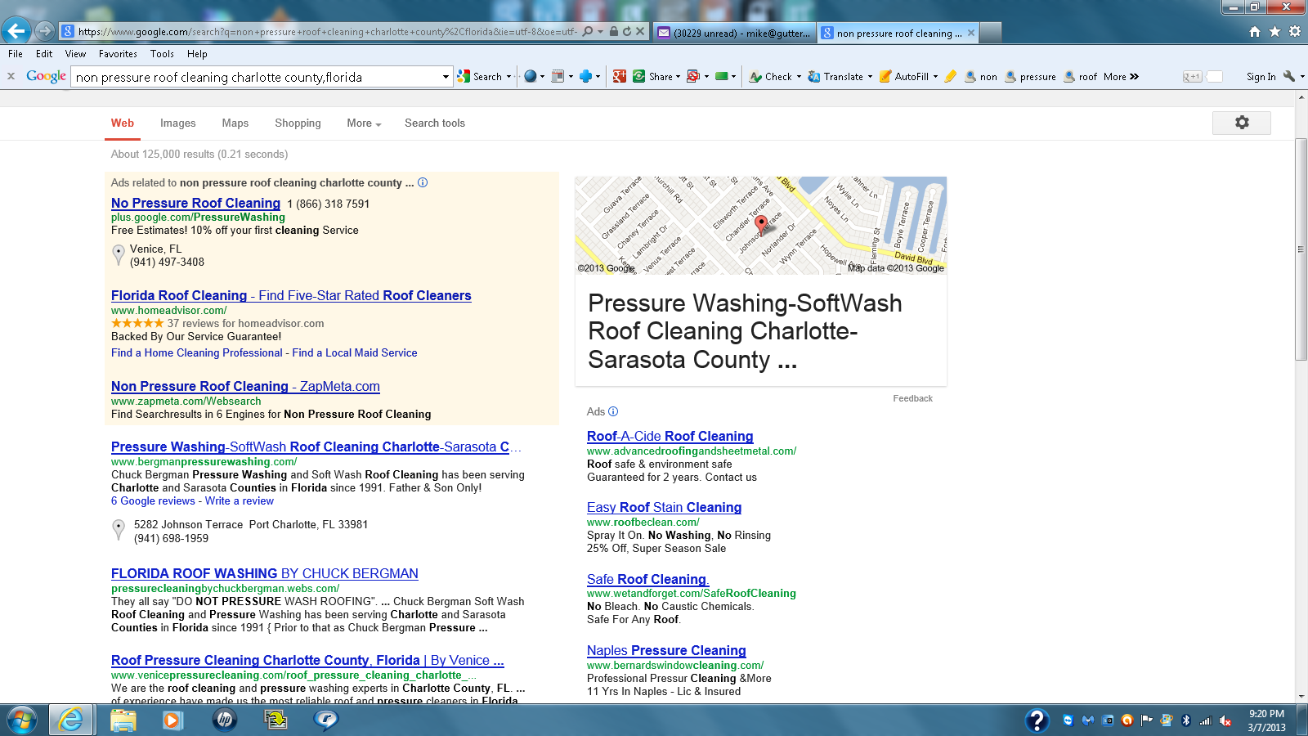Switch to the Images search tab
Viewport: 1308px width, 736px height.
tap(177, 123)
